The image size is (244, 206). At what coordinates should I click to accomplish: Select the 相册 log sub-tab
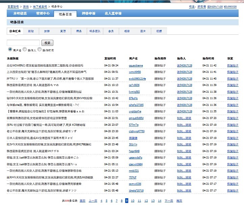pos(127,31)
